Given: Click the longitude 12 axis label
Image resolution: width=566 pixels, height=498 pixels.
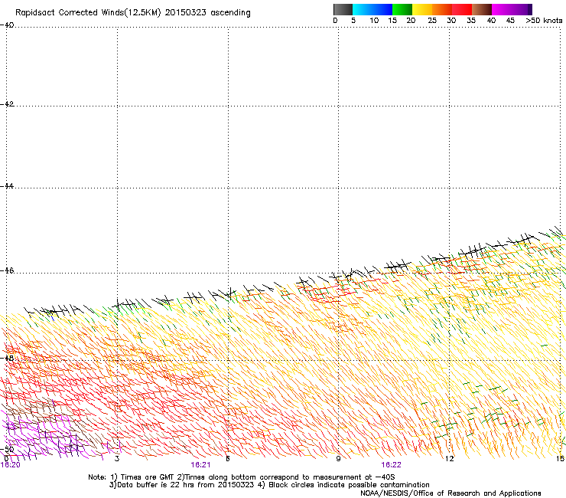Looking at the screenshot, I should [450, 459].
